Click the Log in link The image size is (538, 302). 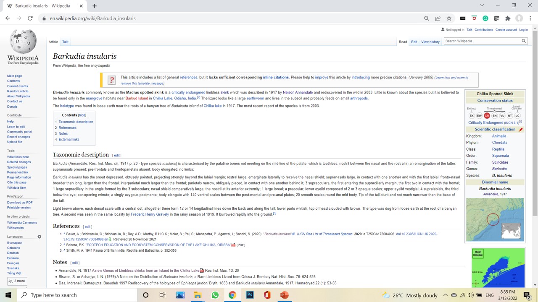point(523,30)
